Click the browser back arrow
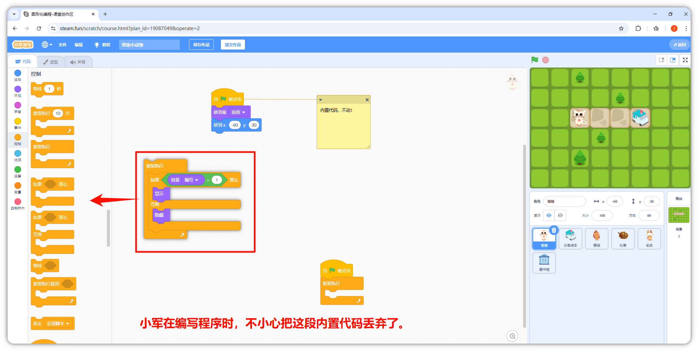 click(15, 28)
